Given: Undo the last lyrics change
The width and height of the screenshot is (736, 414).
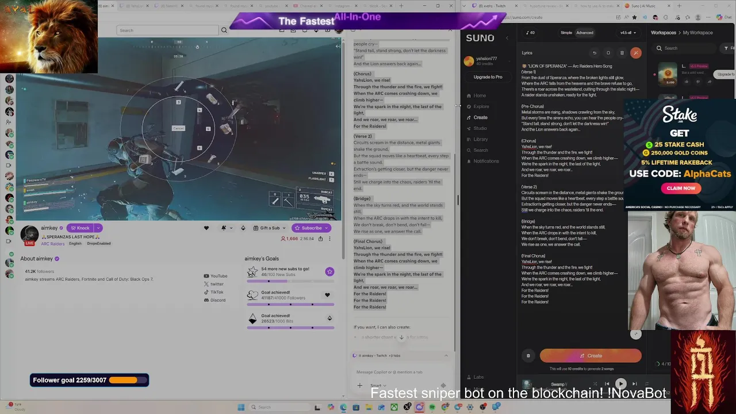Looking at the screenshot, I should click(x=595, y=53).
